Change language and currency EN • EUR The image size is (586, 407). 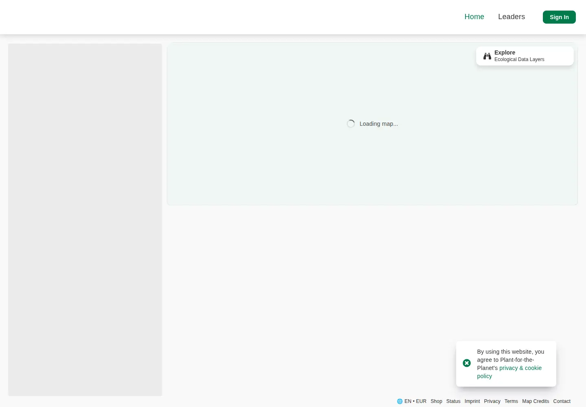click(412, 401)
